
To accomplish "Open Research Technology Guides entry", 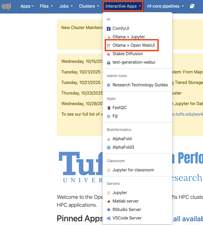I will click(137, 85).
